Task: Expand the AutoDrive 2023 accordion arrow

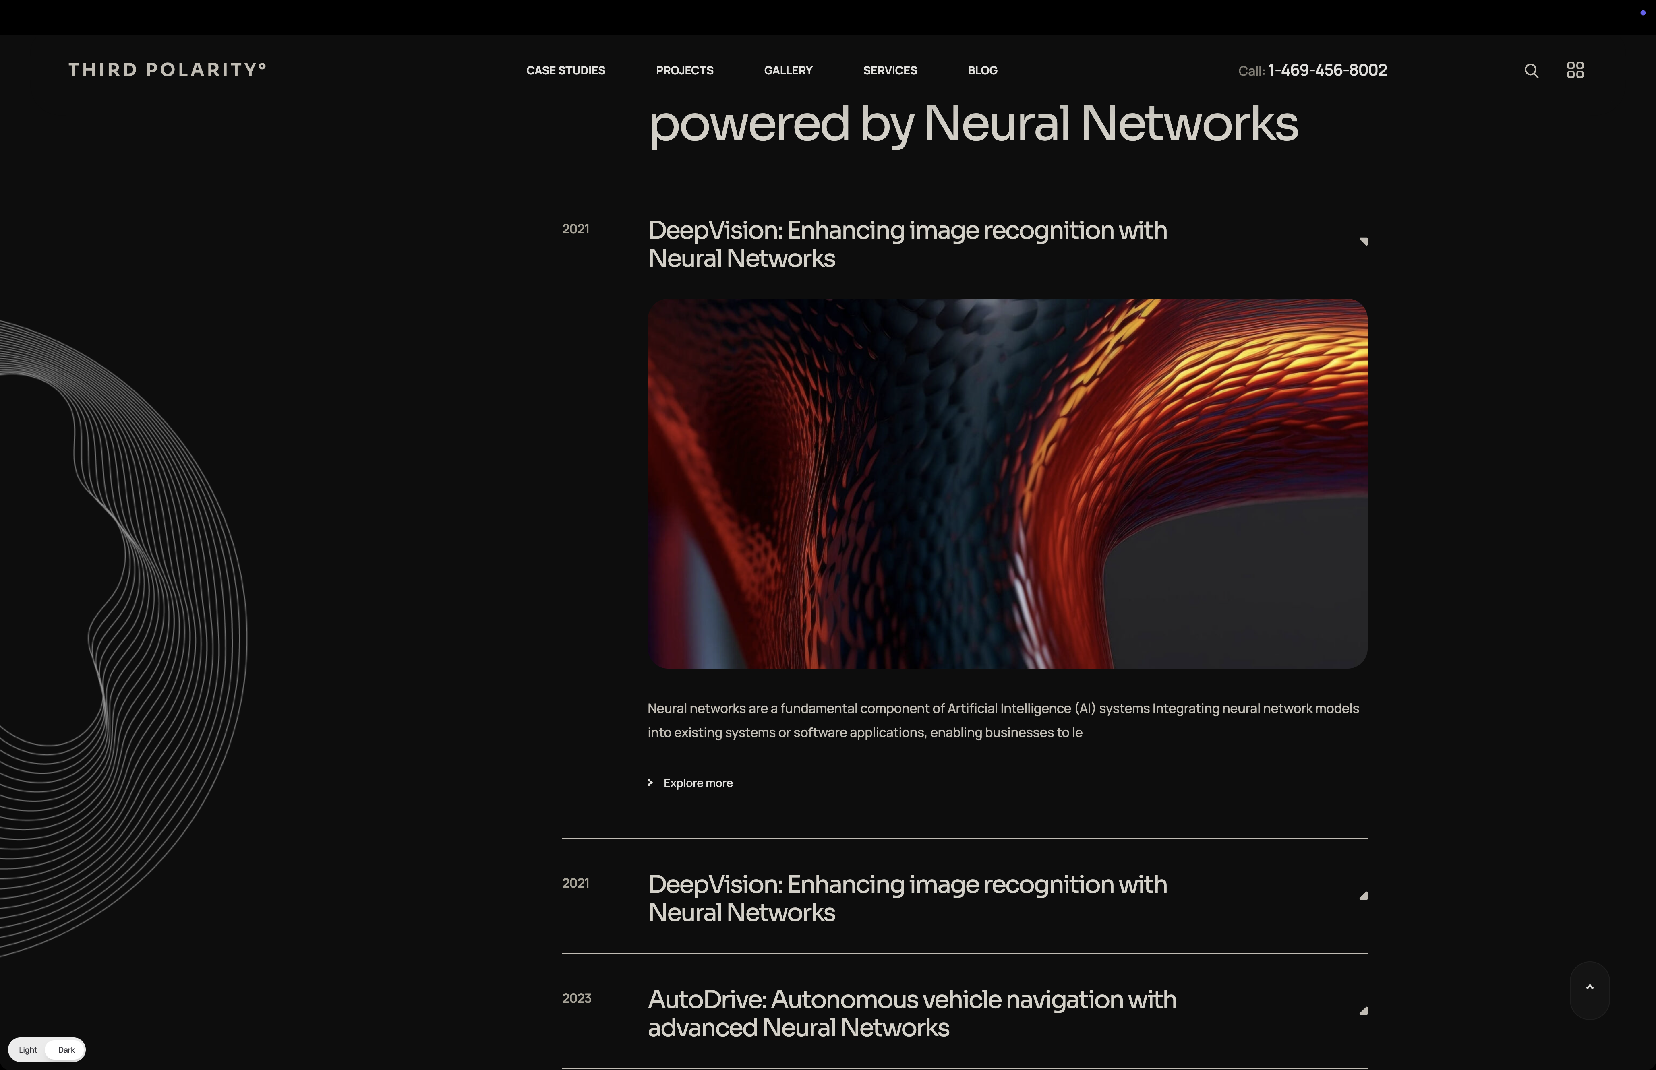Action: pyautogui.click(x=1363, y=1011)
